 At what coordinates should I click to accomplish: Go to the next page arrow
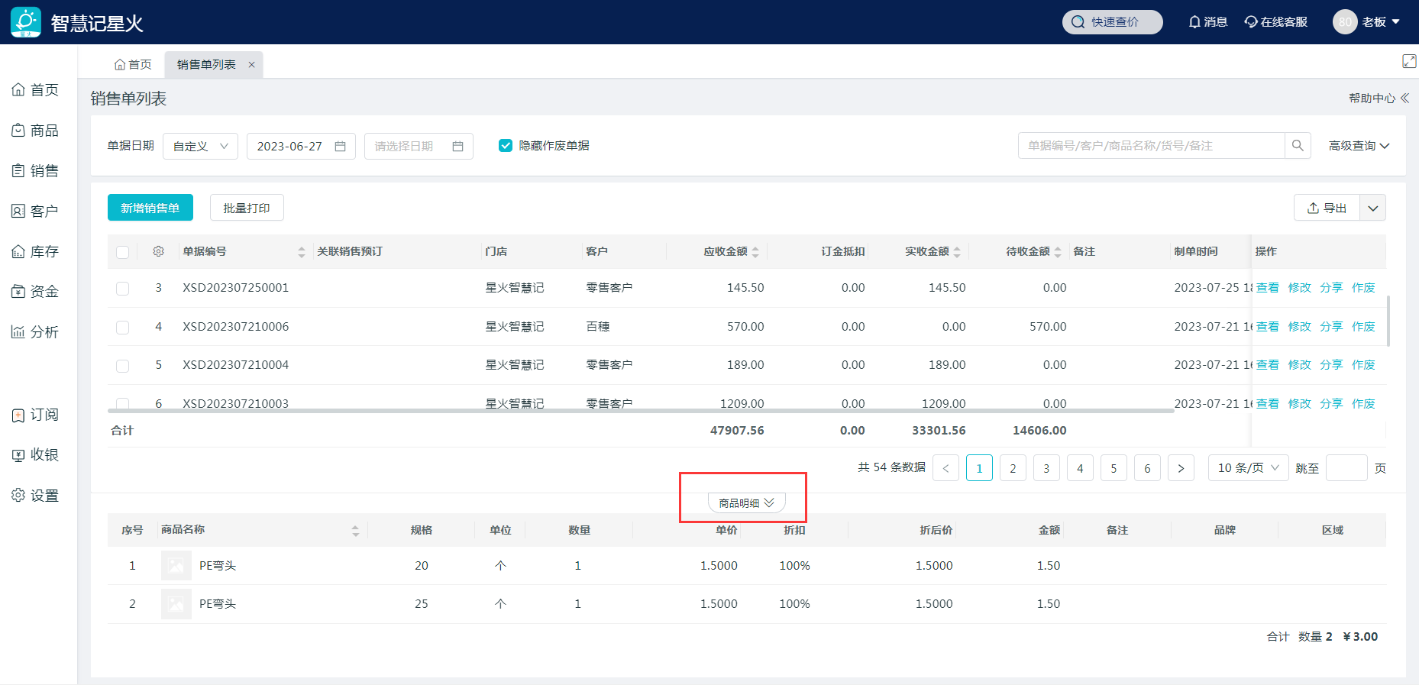click(1181, 468)
